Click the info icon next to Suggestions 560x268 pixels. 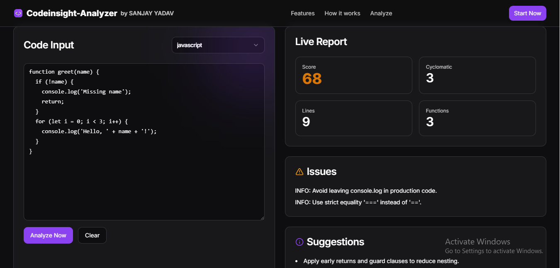299,242
